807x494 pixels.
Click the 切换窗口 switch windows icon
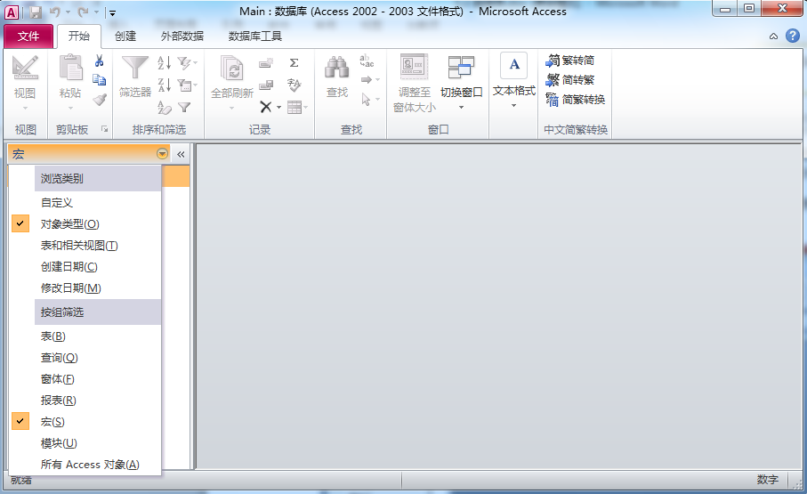461,68
